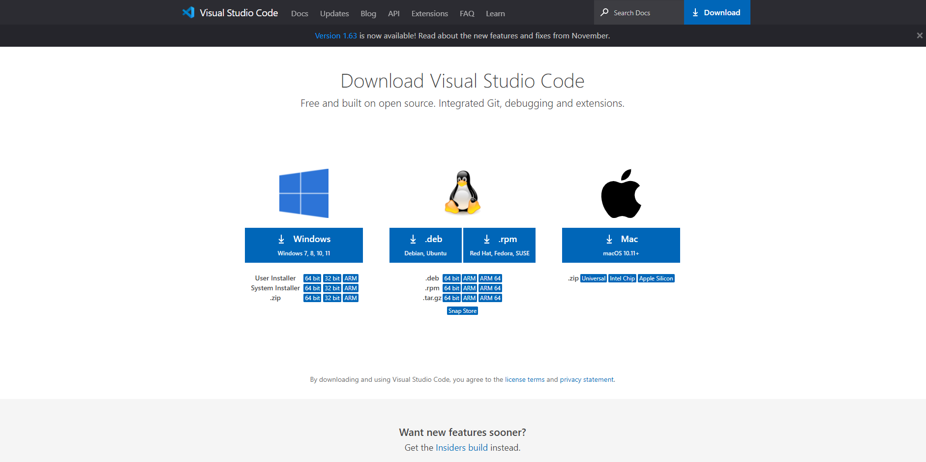Click the Visual Studio Code logo icon
Viewport: 926px width, 462px height.
pos(188,12)
